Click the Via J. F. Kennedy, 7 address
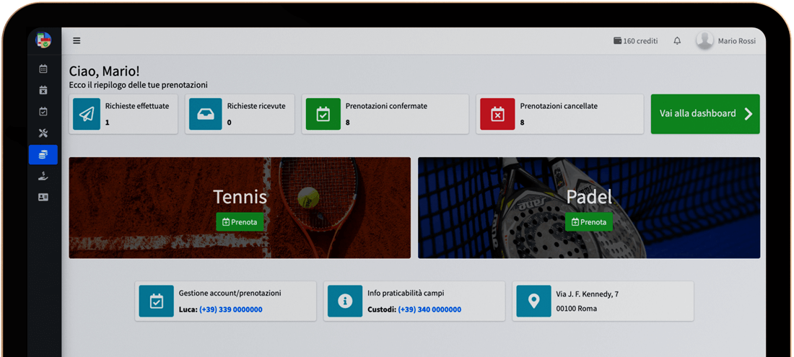Screen dimensions: 794x357 click(x=588, y=294)
